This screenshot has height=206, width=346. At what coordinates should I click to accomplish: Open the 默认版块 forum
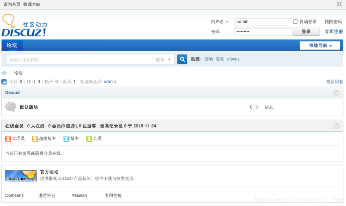click(29, 107)
